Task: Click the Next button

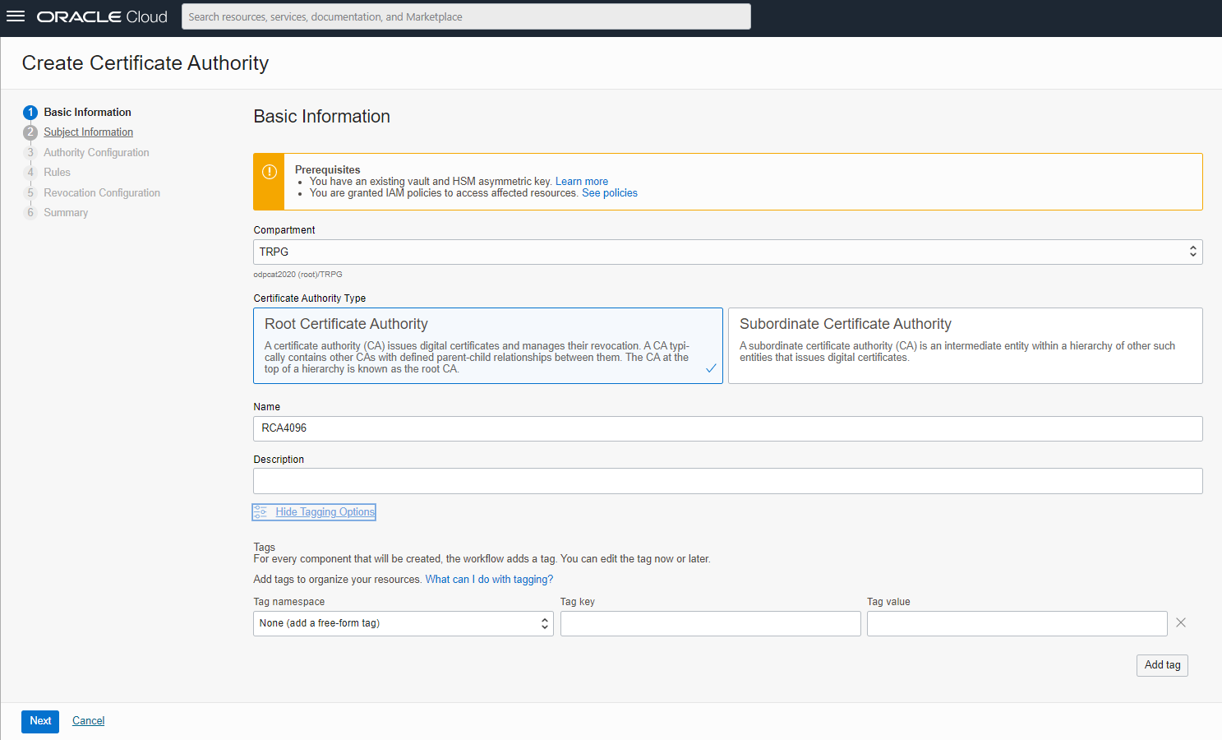Action: pyautogui.click(x=40, y=721)
